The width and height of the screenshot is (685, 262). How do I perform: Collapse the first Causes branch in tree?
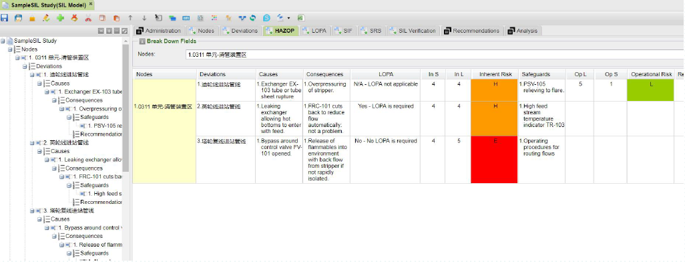(40, 83)
